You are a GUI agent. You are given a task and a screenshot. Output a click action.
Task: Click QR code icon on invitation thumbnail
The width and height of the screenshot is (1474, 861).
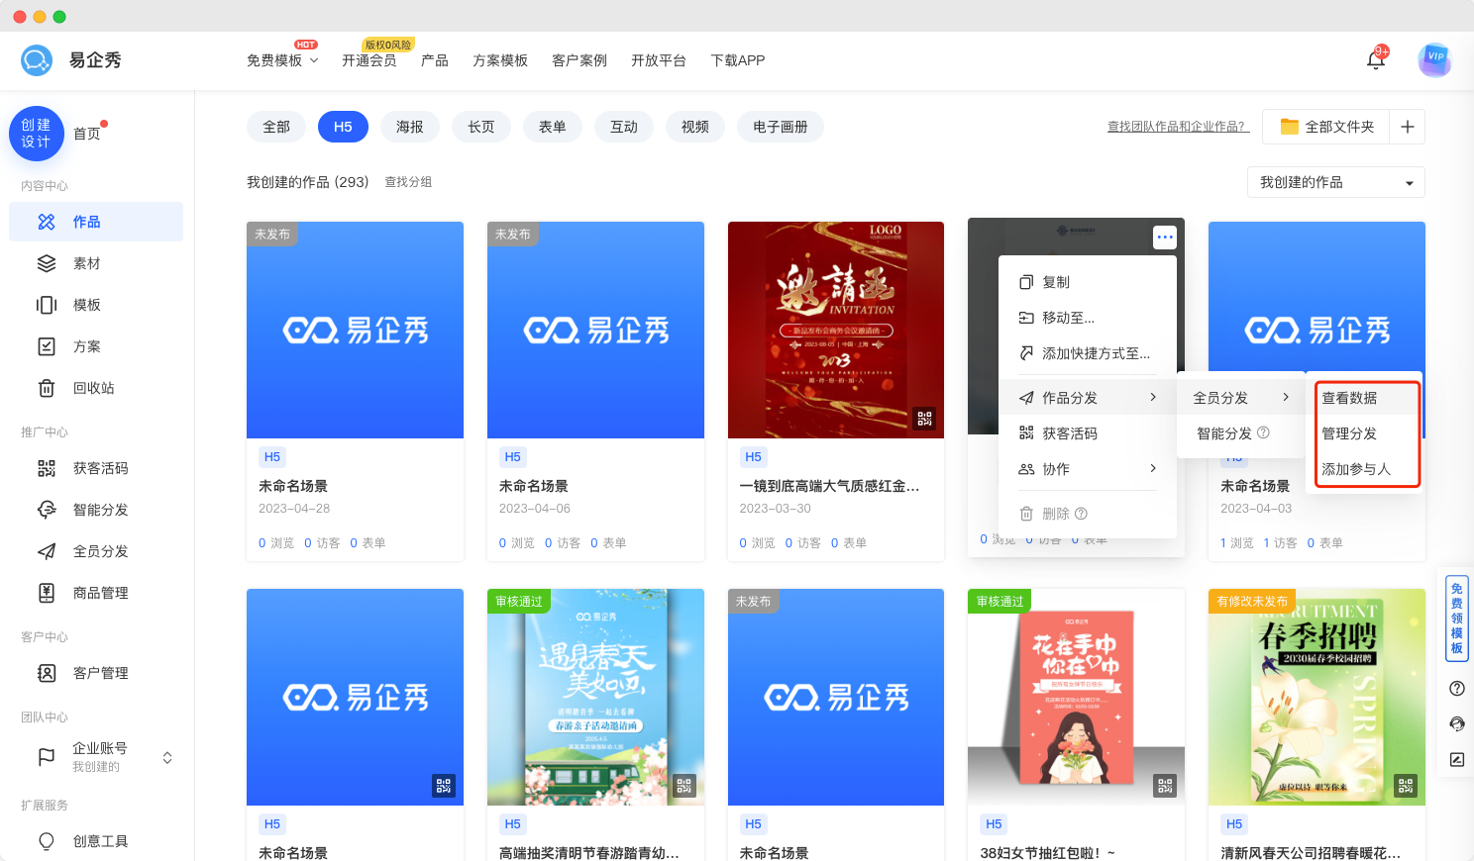pyautogui.click(x=924, y=419)
